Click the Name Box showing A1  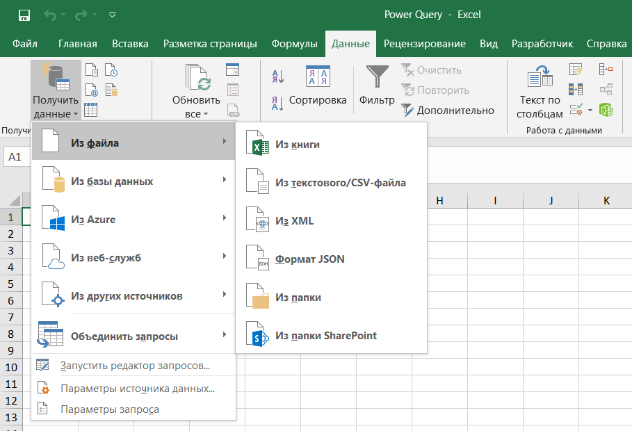point(17,157)
